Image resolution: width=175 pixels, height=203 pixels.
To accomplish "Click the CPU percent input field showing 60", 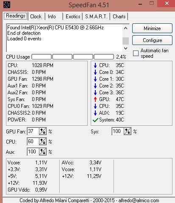I will pyautogui.click(x=33, y=141).
